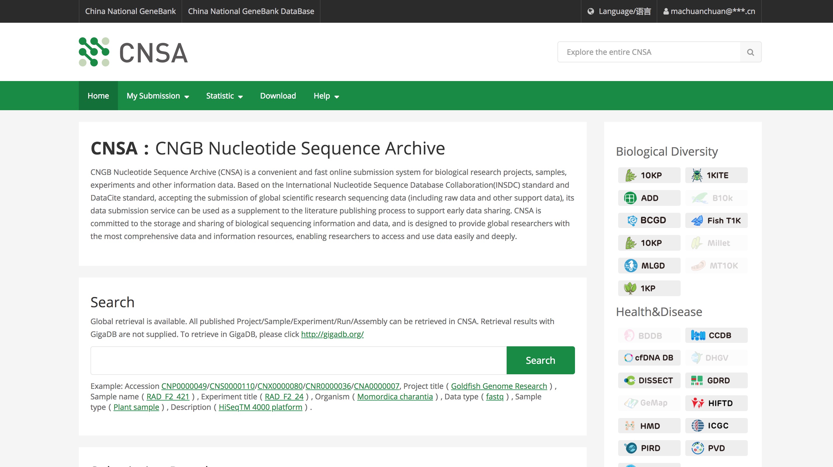Expand the My Submission dropdown menu
This screenshot has height=467, width=833.
point(158,96)
